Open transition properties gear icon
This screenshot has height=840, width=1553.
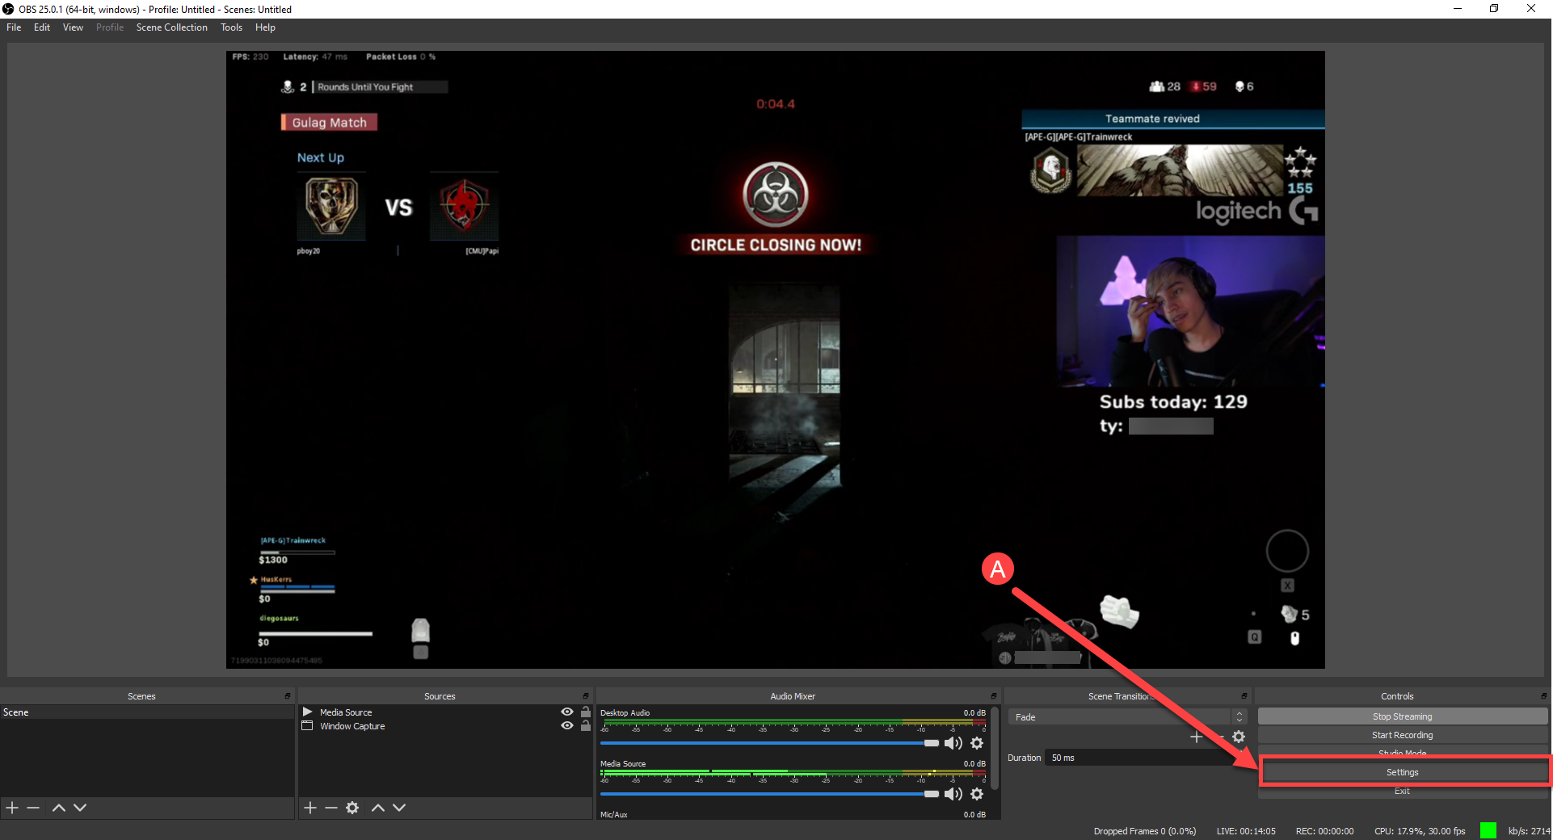click(1239, 737)
